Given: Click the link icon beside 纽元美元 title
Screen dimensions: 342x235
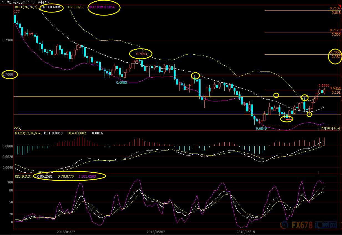Looking at the screenshot, I should coord(4,2).
